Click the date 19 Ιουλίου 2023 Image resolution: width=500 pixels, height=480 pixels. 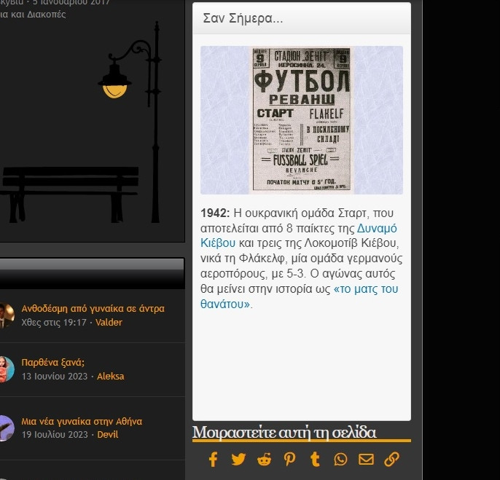coord(55,434)
